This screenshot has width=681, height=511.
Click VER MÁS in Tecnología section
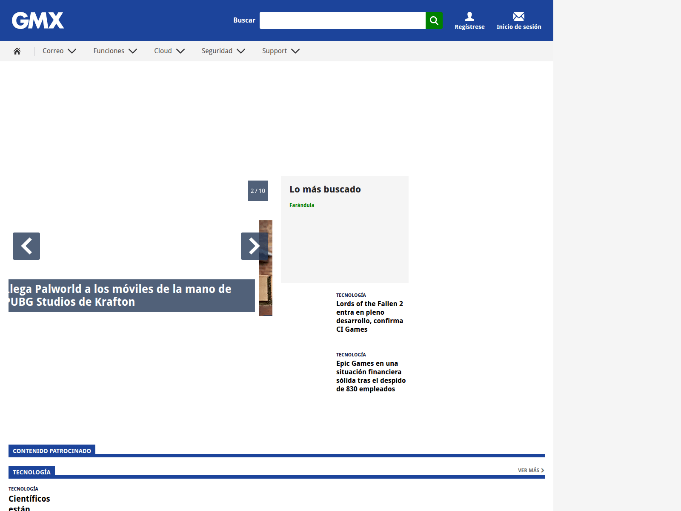531,471
